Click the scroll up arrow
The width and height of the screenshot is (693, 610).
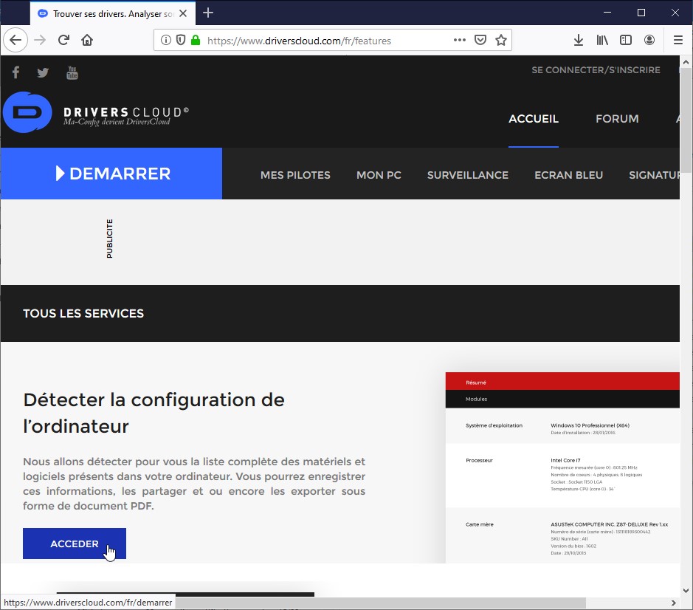pos(686,62)
